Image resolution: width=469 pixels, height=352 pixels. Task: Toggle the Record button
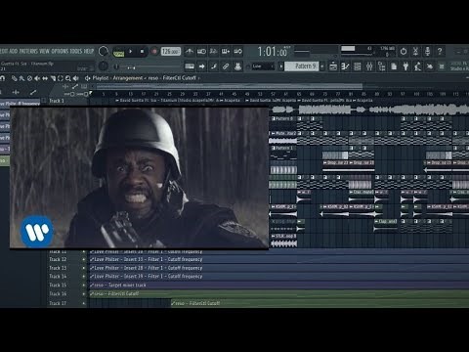pyautogui.click(x=154, y=52)
